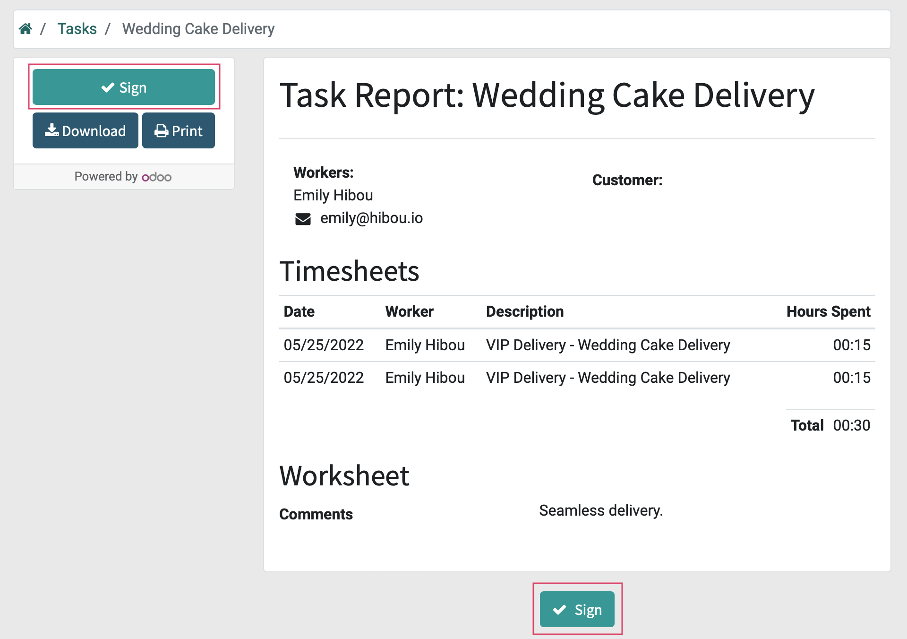
Task: Click the Timesheets section heading
Action: coord(349,271)
